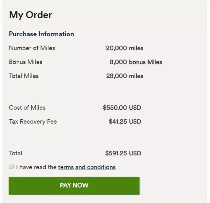Select the Total label above the checkbox
Screen dimensions: 210x203
pos(15,153)
